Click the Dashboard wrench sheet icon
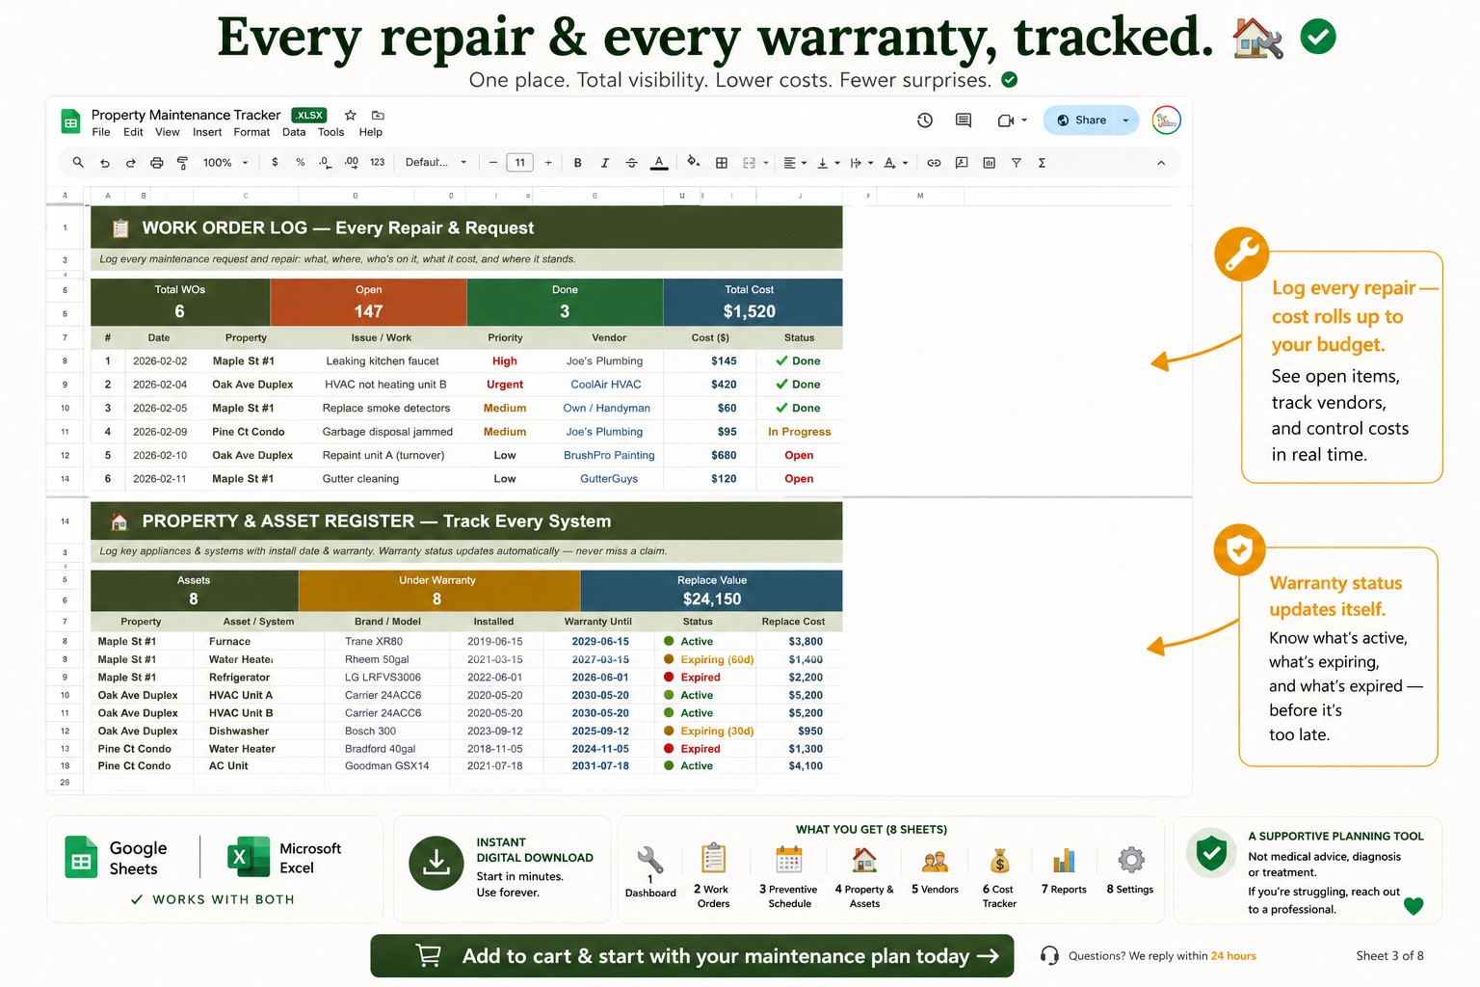1480x987 pixels. pos(650,861)
